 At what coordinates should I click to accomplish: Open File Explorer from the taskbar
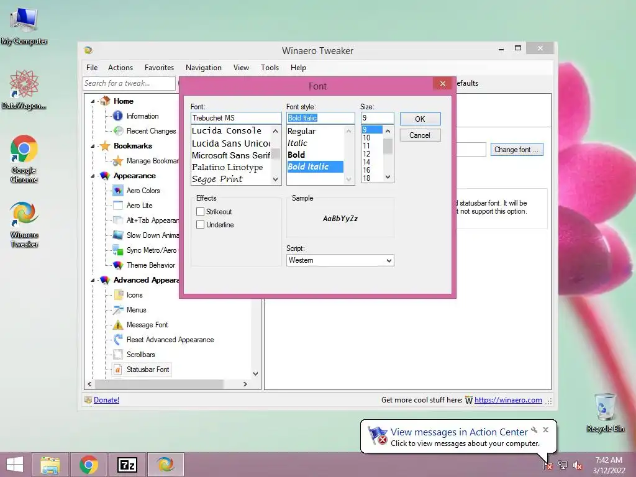(x=50, y=465)
